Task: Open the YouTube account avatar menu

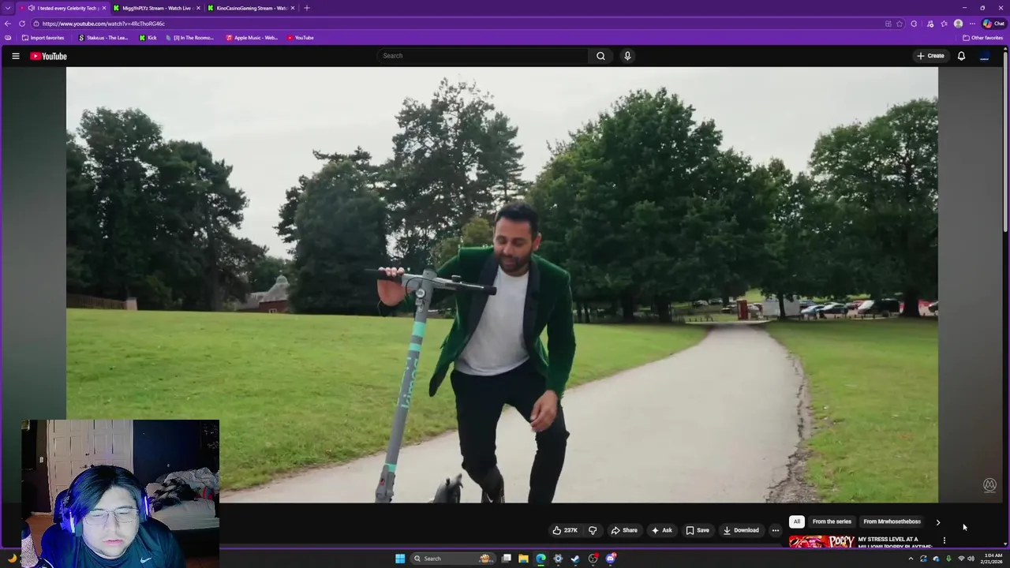Action: click(x=984, y=56)
